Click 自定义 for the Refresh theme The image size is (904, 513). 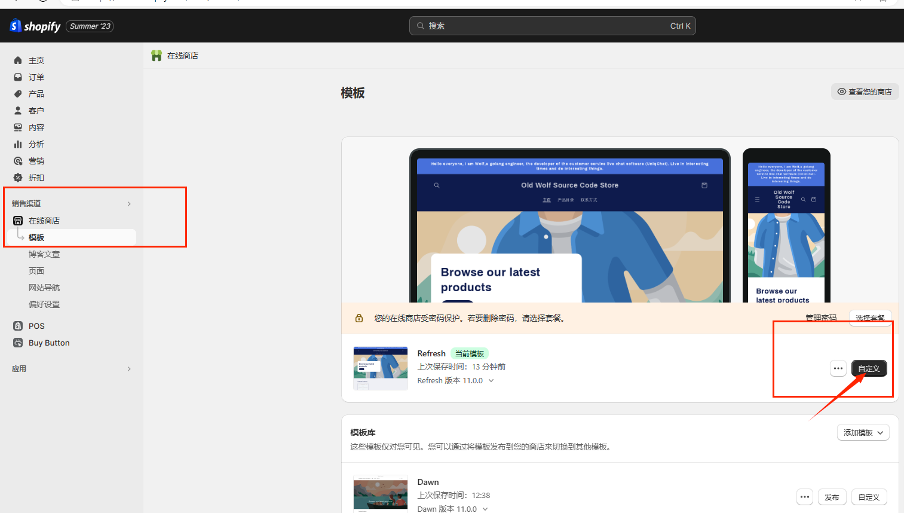pyautogui.click(x=869, y=368)
